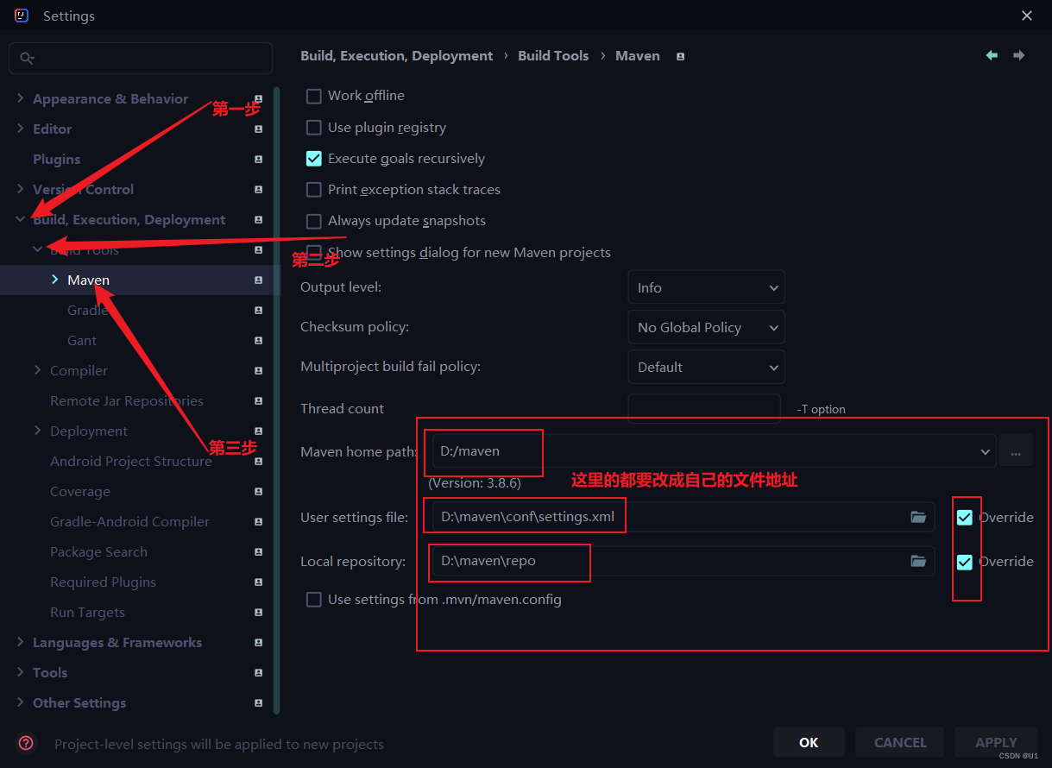Click the Thread count input field
This screenshot has width=1052, height=768.
[x=704, y=408]
